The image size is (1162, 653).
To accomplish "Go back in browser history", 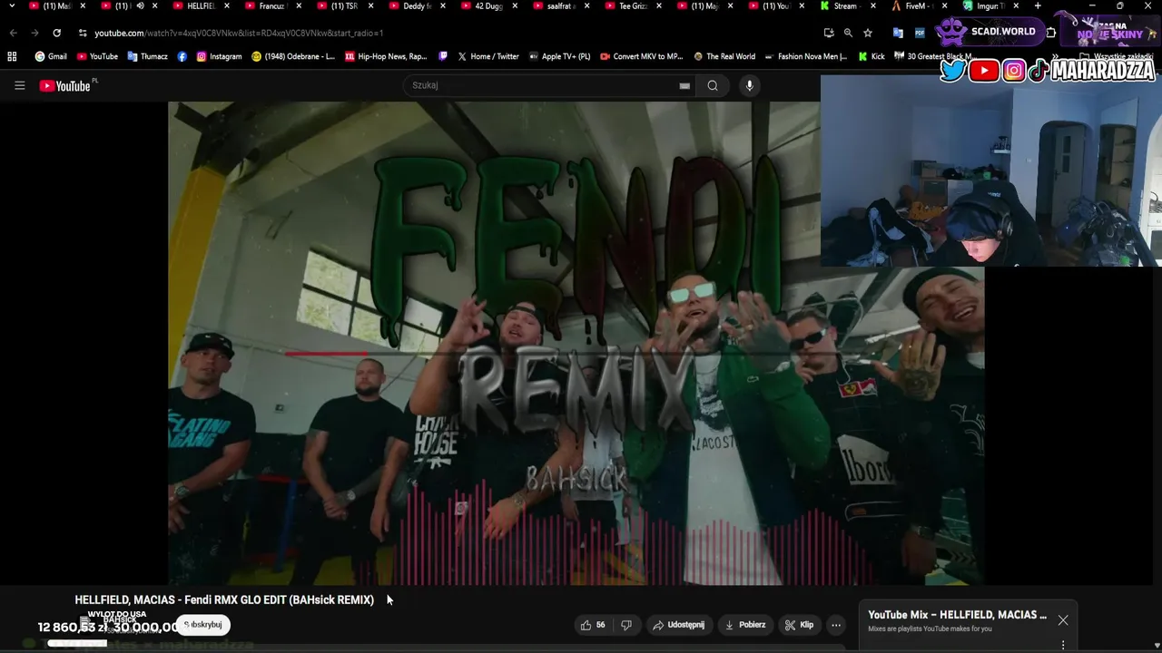I will coord(13,33).
